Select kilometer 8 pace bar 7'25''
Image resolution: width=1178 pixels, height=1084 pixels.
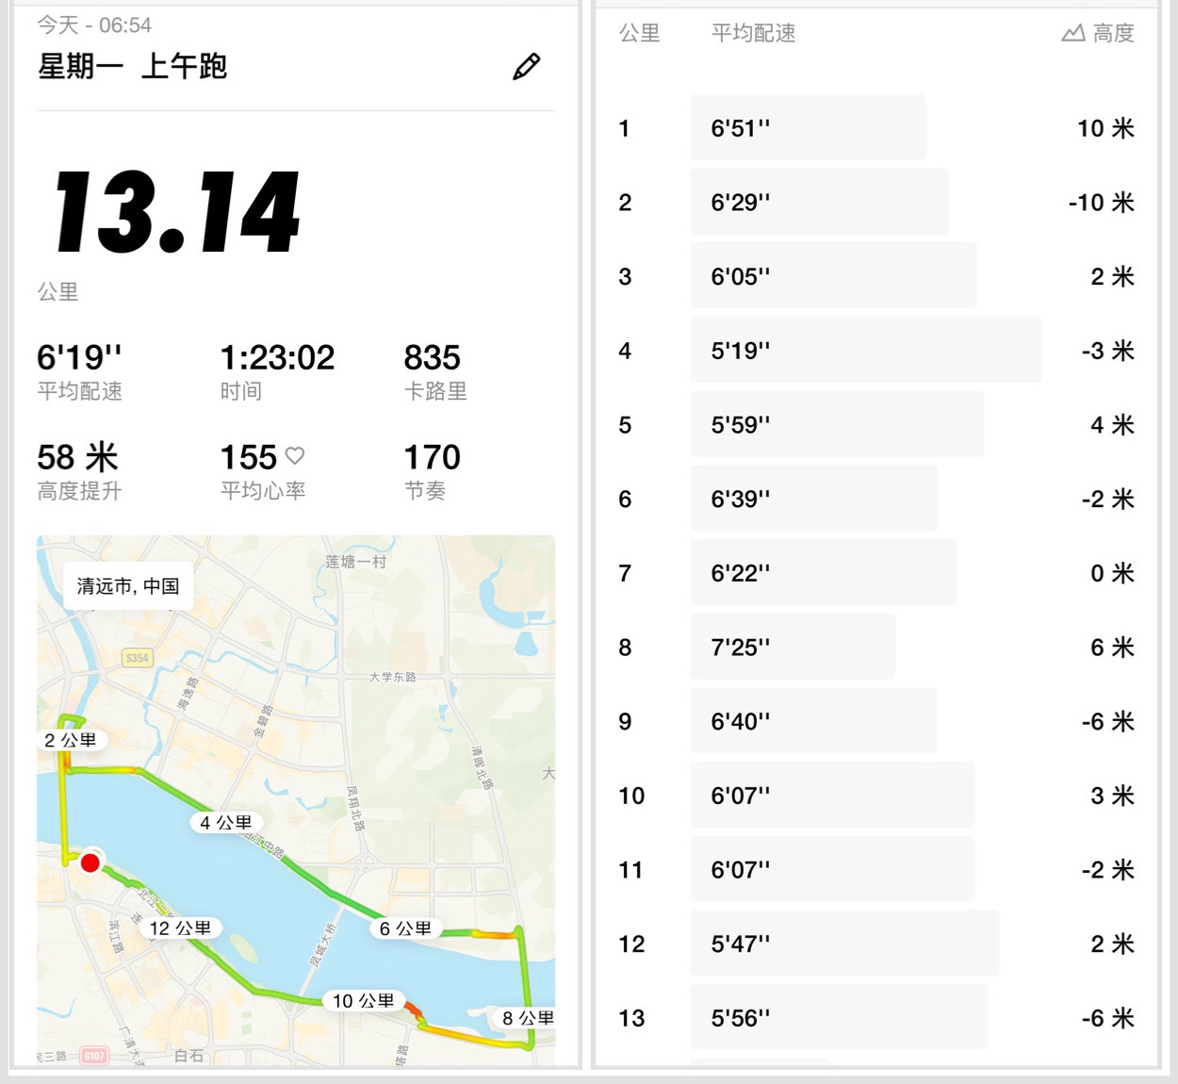point(792,648)
